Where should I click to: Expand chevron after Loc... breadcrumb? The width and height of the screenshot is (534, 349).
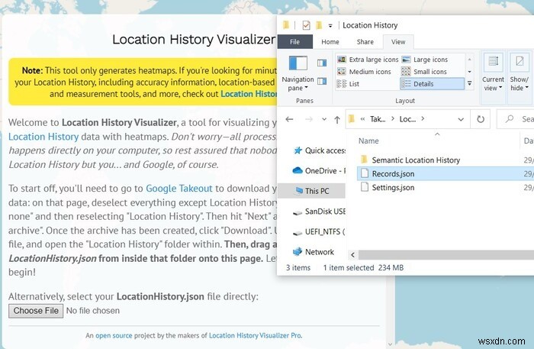423,118
